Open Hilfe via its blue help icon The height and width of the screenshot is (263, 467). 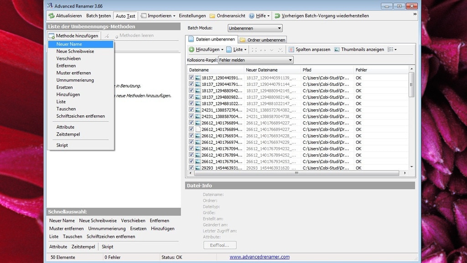[252, 16]
